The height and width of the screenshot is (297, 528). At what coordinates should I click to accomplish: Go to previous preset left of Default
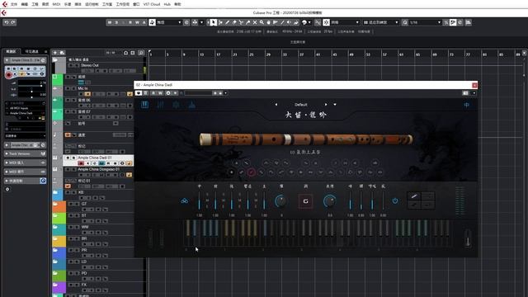point(276,105)
